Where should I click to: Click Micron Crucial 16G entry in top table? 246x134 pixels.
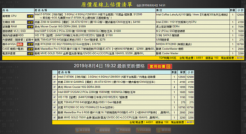60,27
